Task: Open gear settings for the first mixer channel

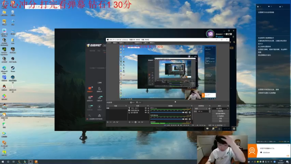Action: point(190,112)
